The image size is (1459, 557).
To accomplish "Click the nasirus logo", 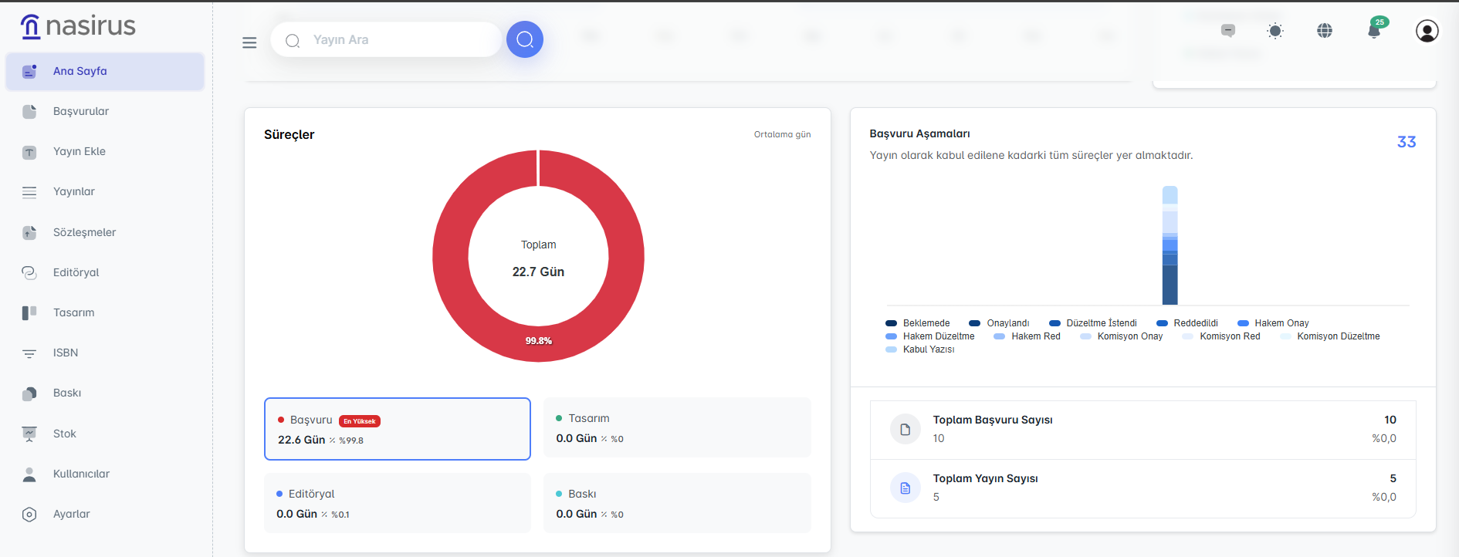I will 78,26.
